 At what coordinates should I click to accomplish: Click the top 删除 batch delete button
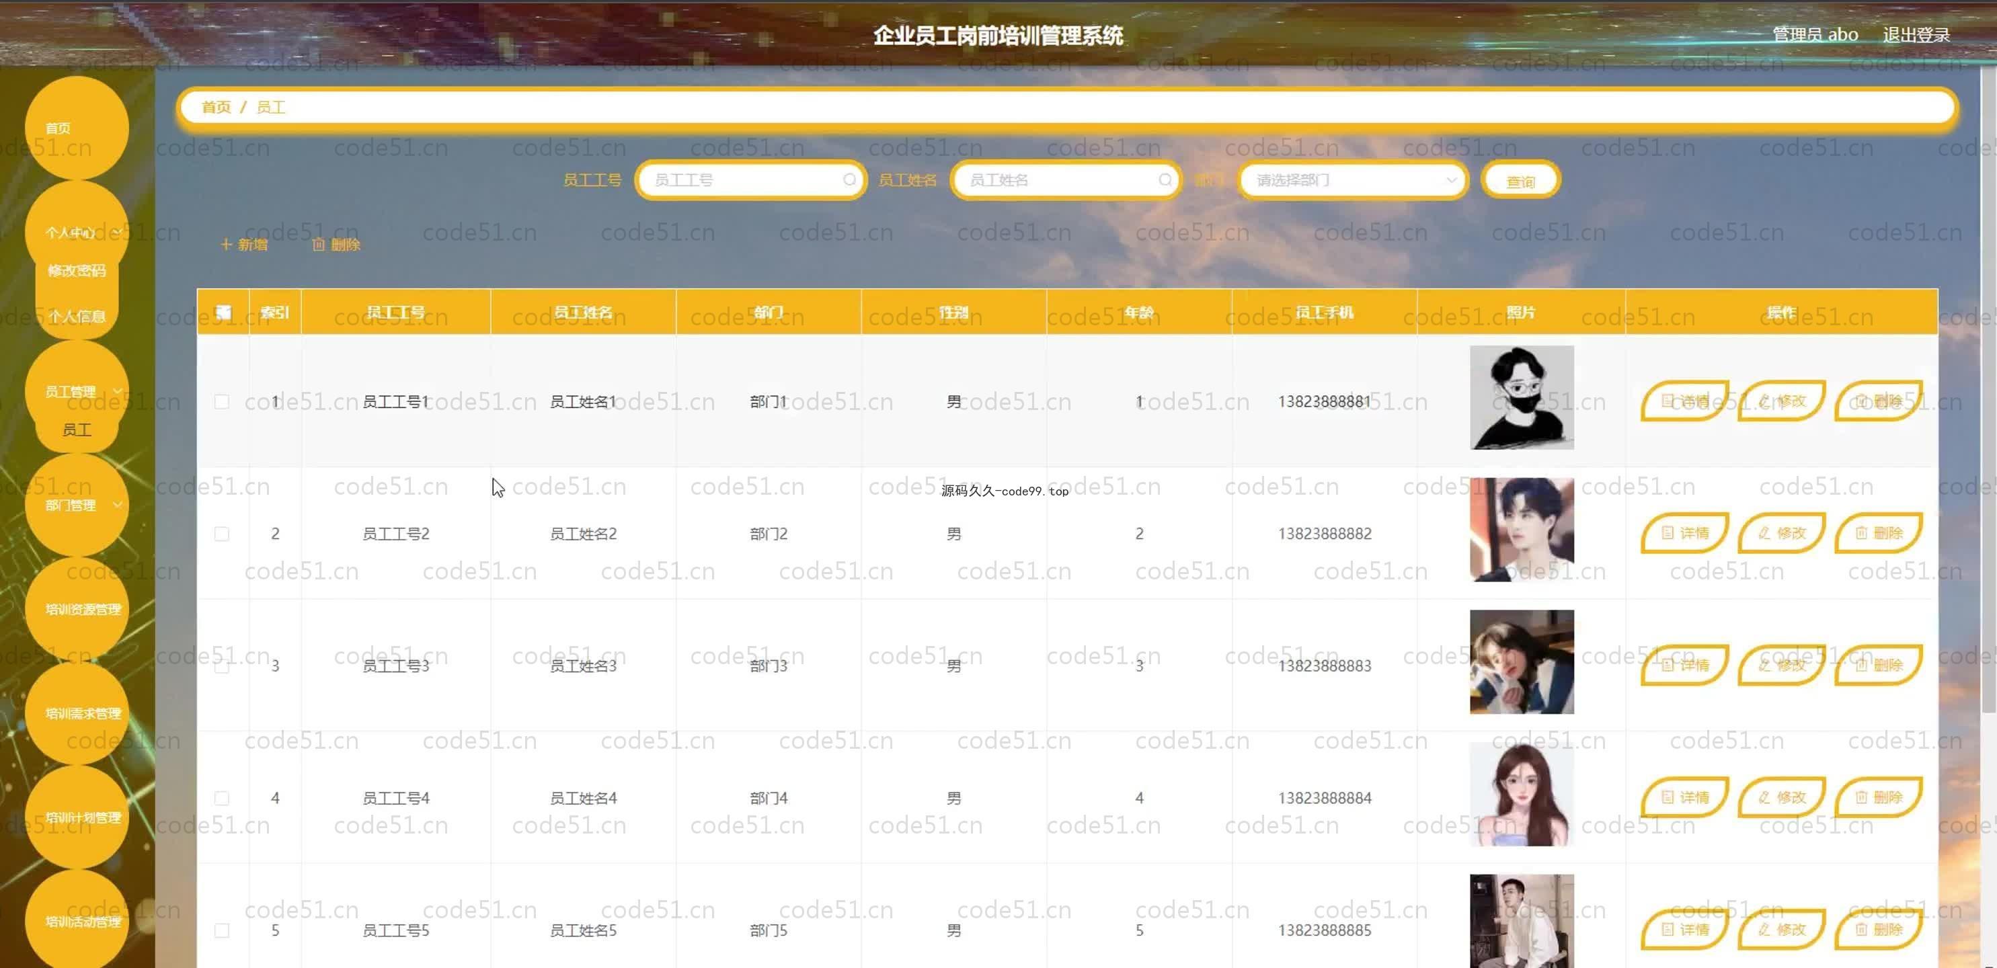(x=336, y=244)
